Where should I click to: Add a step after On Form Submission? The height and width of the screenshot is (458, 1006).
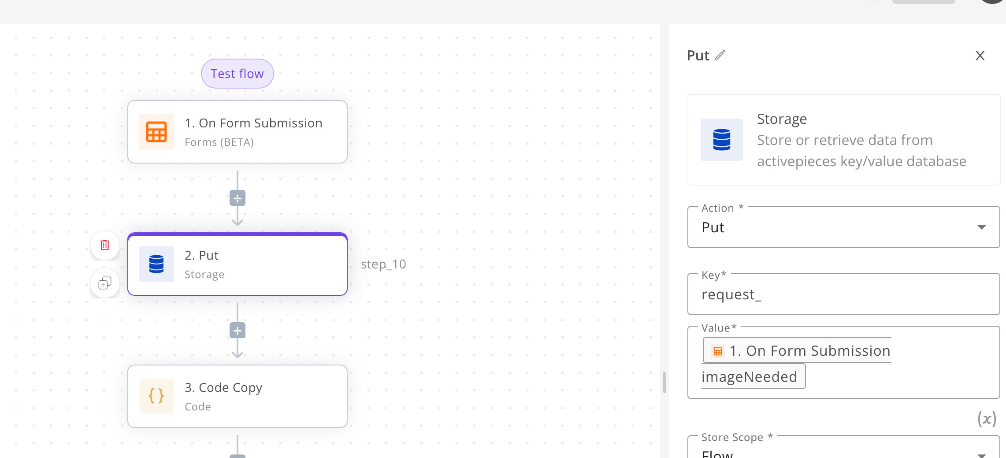coord(237,198)
